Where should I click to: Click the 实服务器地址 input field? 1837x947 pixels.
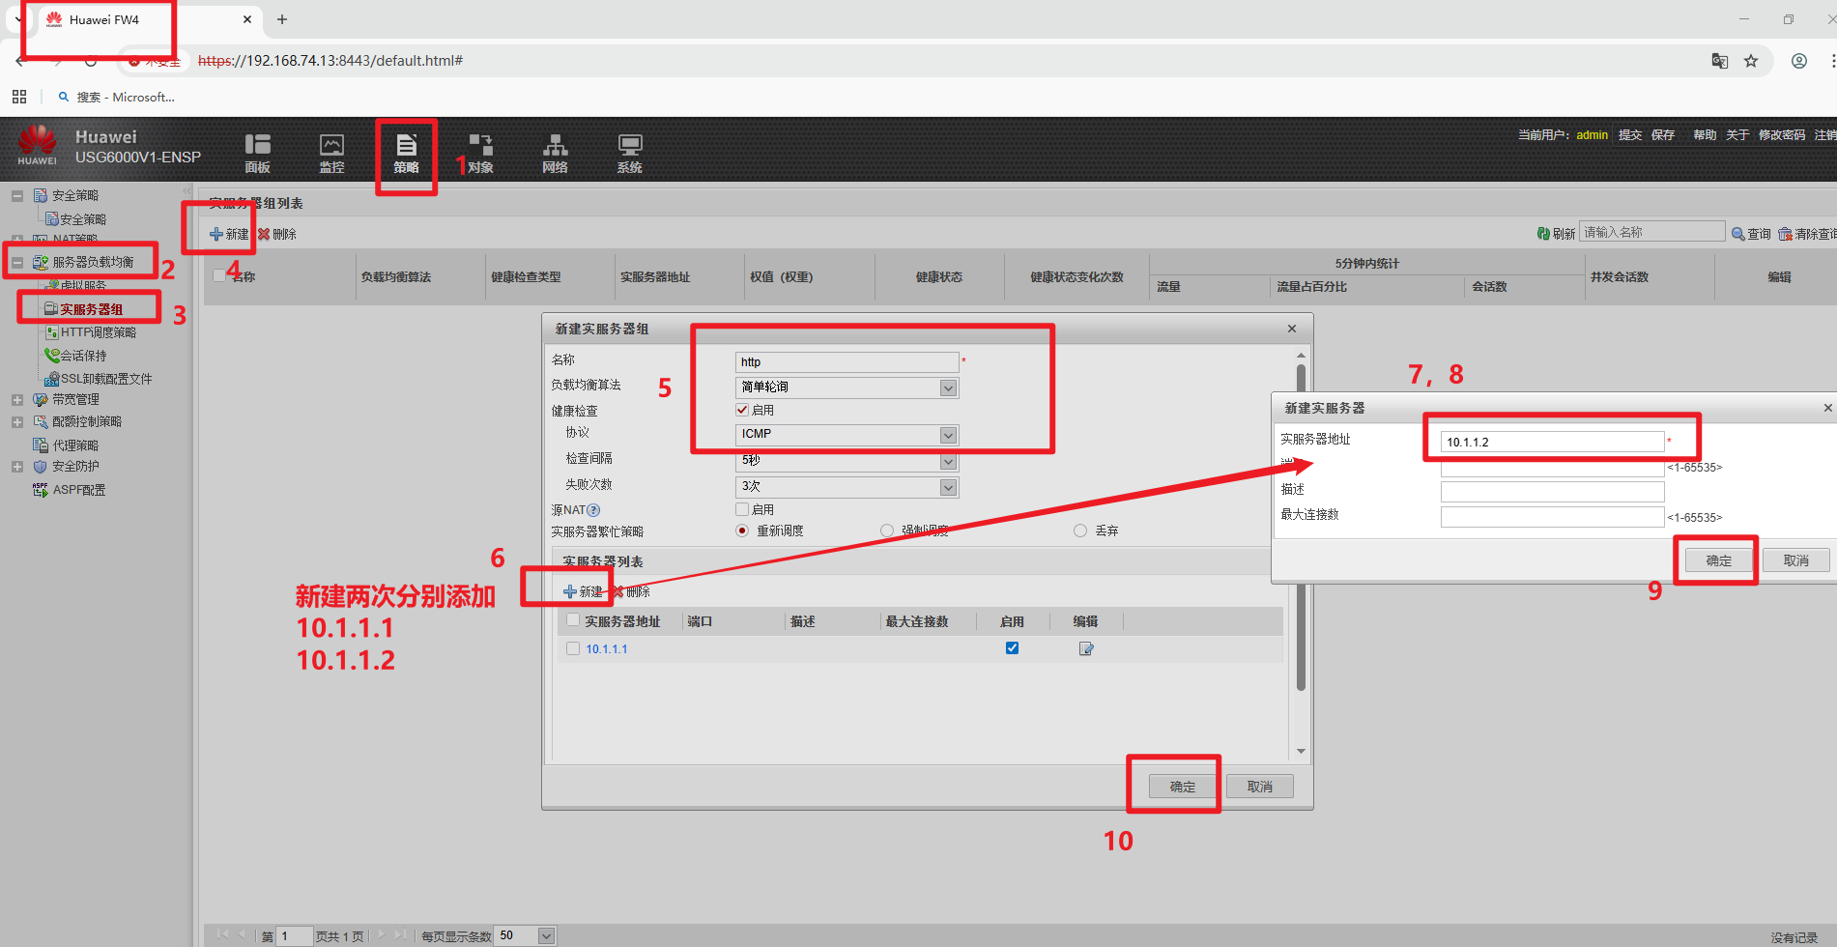pos(1551,442)
